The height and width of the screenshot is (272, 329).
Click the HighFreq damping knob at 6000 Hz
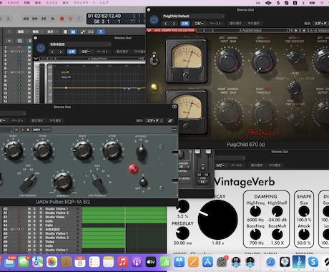(x=255, y=211)
